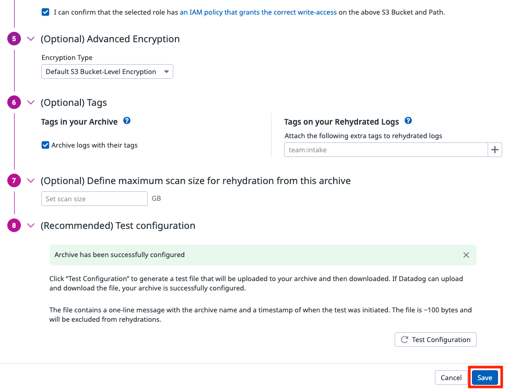
Task: Cancel the archive setup
Action: pos(451,378)
